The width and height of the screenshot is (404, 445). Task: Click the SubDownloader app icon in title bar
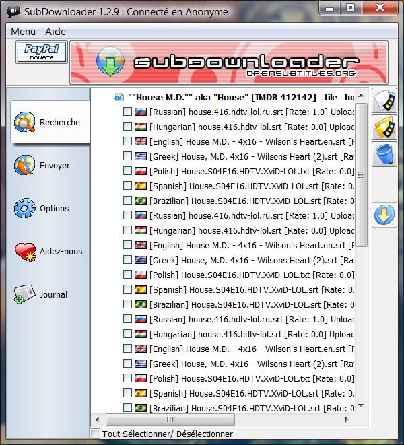click(x=13, y=11)
